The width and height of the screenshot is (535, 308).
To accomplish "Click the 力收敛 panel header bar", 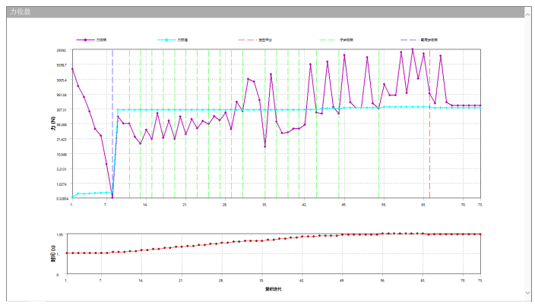I will pos(265,12).
